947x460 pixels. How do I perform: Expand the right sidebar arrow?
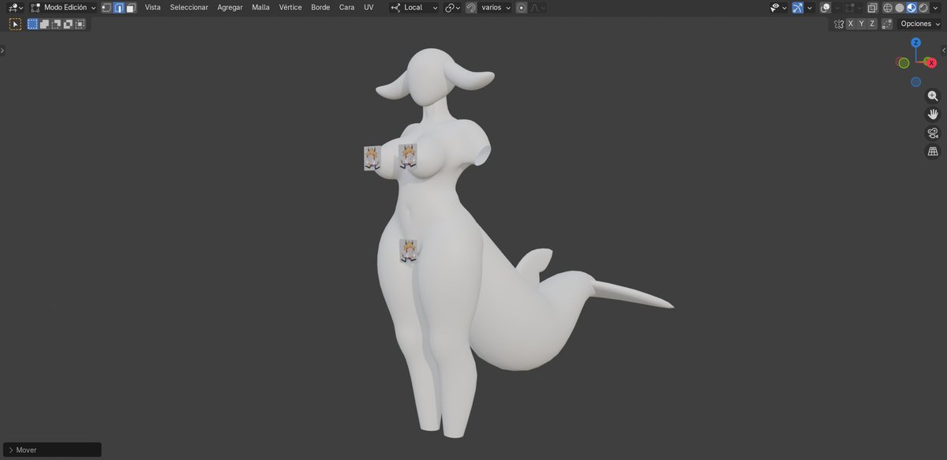click(944, 50)
